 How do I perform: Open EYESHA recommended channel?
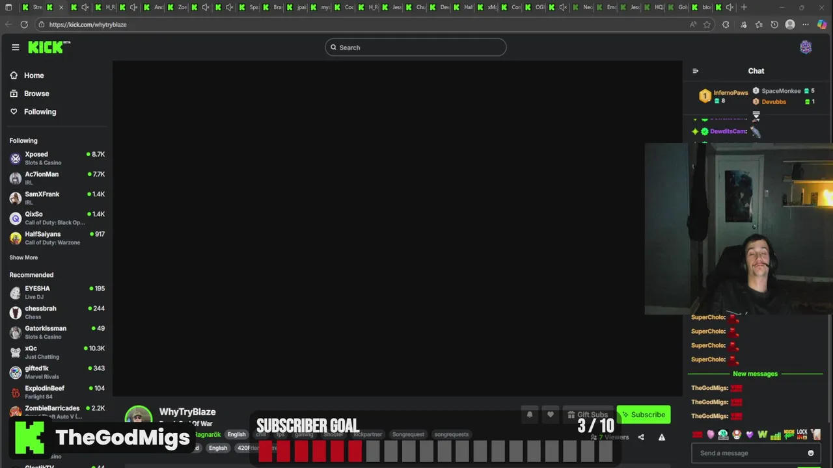[57, 292]
